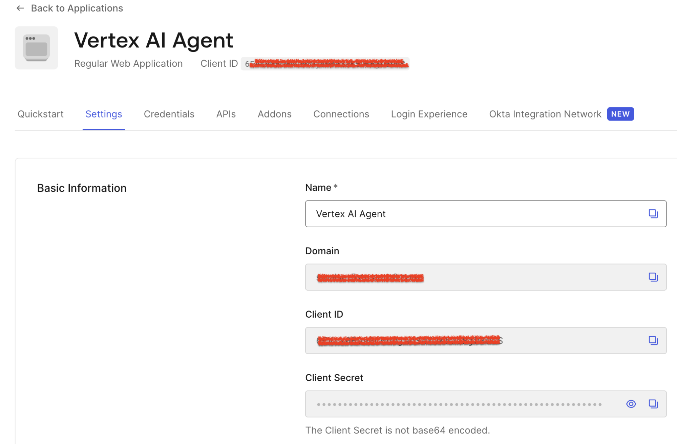
Task: Copy the header Client ID value
Action: (x=325, y=63)
